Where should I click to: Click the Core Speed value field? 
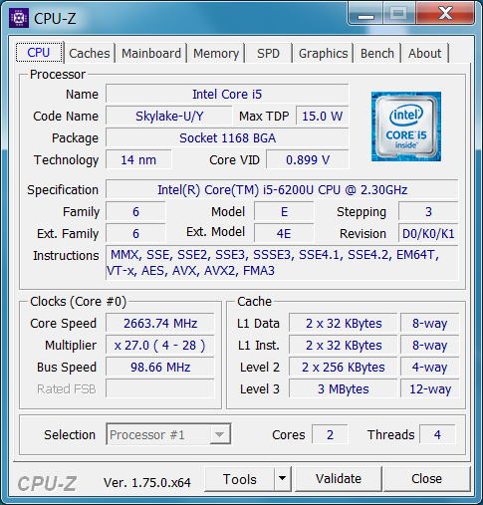point(160,323)
